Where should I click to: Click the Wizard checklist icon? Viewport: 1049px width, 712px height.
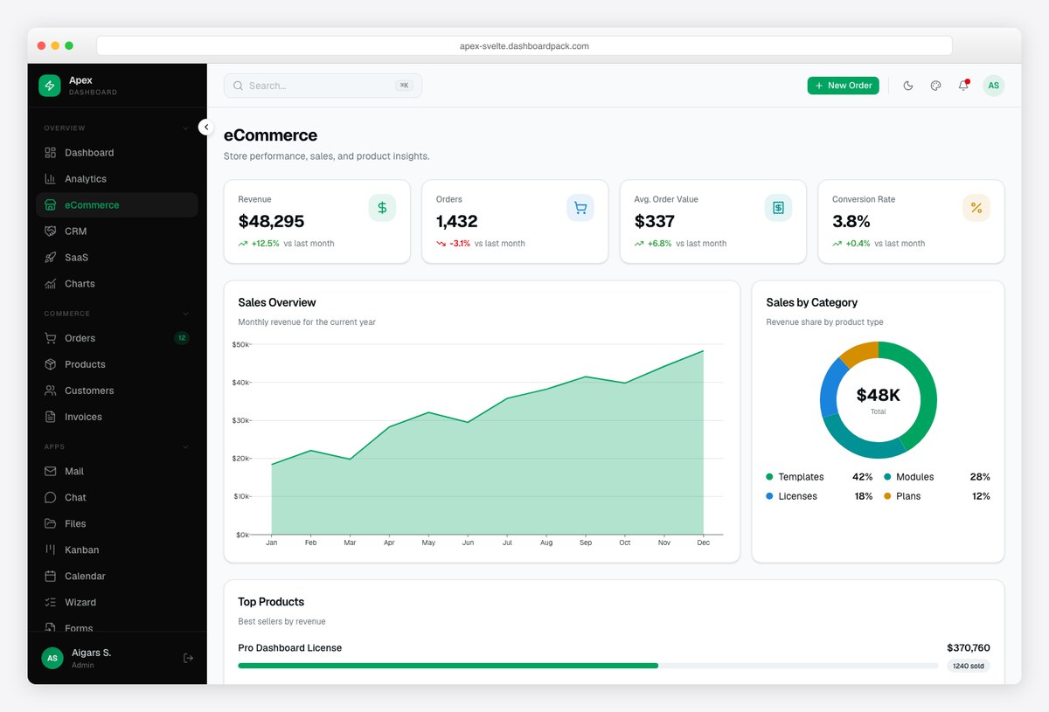pos(51,602)
